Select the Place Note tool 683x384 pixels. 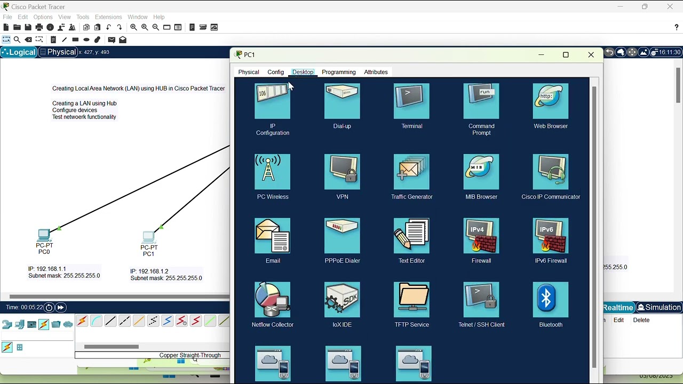pyautogui.click(x=53, y=39)
